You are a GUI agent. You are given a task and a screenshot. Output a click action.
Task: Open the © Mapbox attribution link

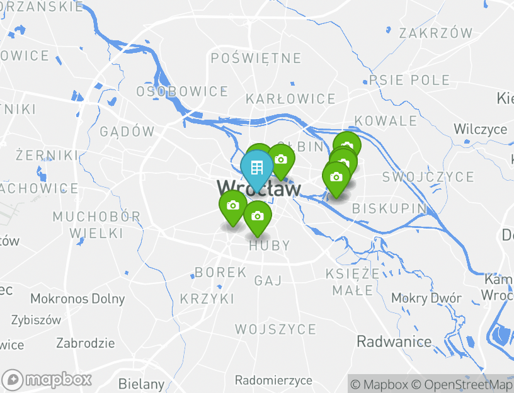pyautogui.click(x=379, y=384)
